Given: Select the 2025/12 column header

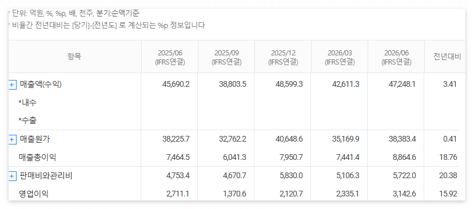Looking at the screenshot, I should [x=283, y=57].
